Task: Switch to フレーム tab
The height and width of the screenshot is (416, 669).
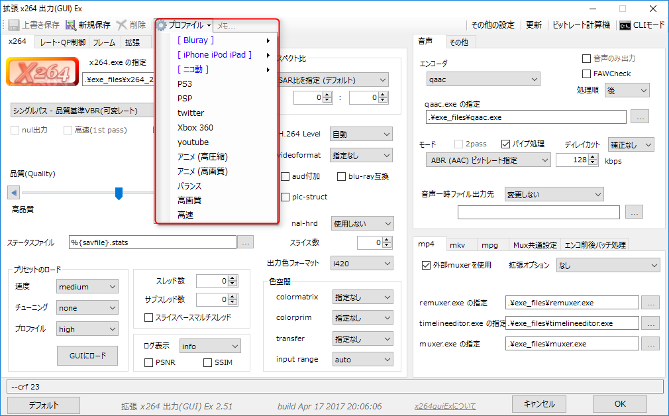Action: point(104,42)
